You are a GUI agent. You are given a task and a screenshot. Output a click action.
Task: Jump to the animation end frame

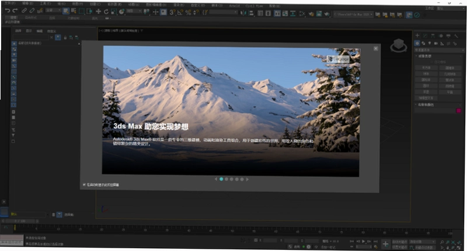[375, 241]
